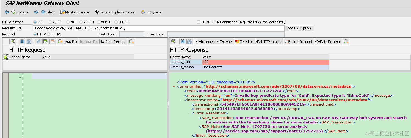Select the POST HTTP method
411x138 pixels.
[50, 22]
